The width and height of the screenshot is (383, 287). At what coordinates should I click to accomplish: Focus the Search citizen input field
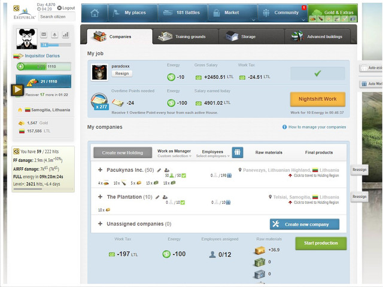tap(57, 17)
